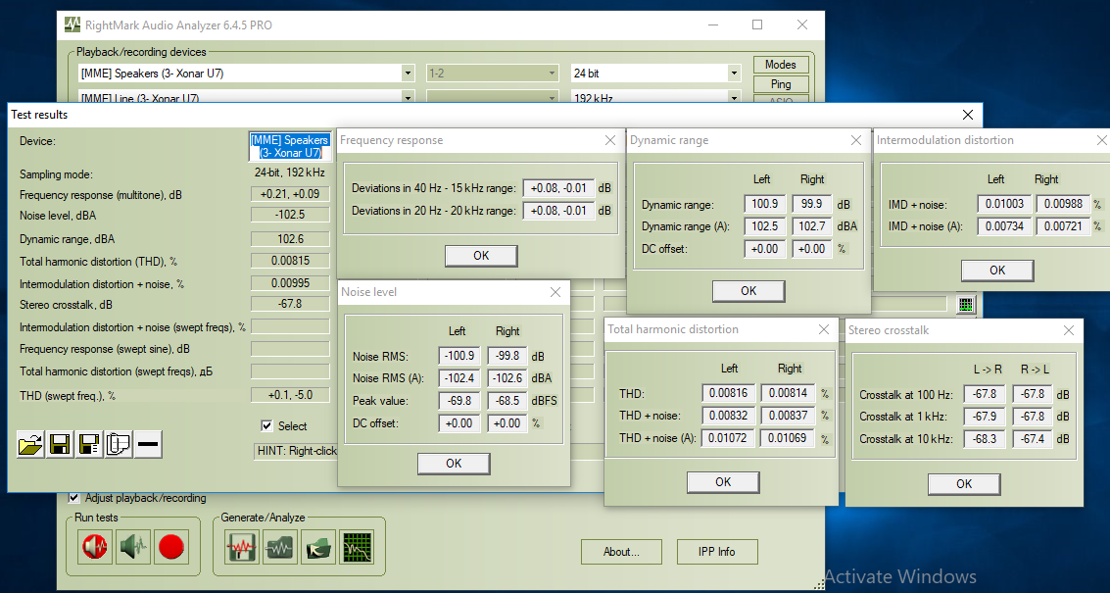Close the Noise level dialog
The height and width of the screenshot is (593, 1110).
(555, 292)
